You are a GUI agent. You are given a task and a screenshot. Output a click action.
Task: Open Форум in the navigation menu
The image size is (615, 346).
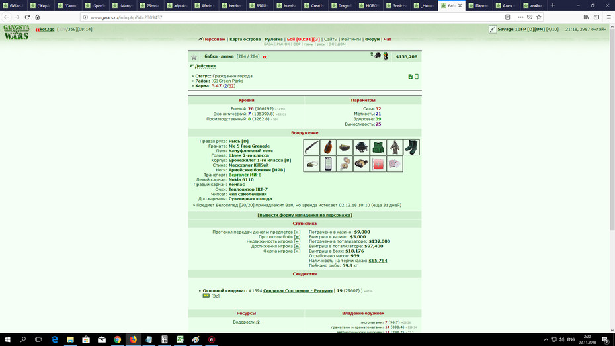click(372, 39)
